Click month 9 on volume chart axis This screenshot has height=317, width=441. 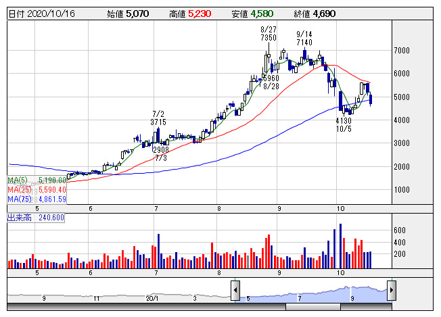[x=279, y=273]
